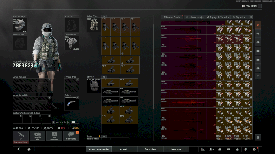Open the friends list icon showing 10
This screenshot has width=275, height=154.
212,149
